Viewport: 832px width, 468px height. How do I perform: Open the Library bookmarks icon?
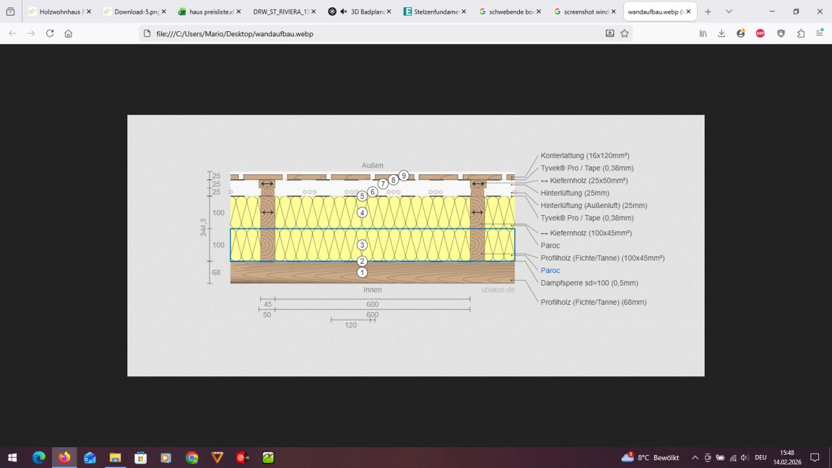tap(703, 33)
